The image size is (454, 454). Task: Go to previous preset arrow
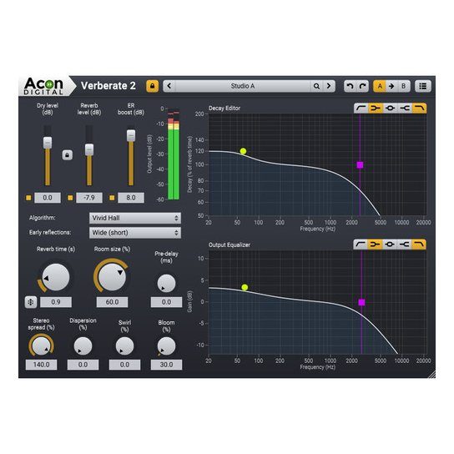(x=169, y=86)
